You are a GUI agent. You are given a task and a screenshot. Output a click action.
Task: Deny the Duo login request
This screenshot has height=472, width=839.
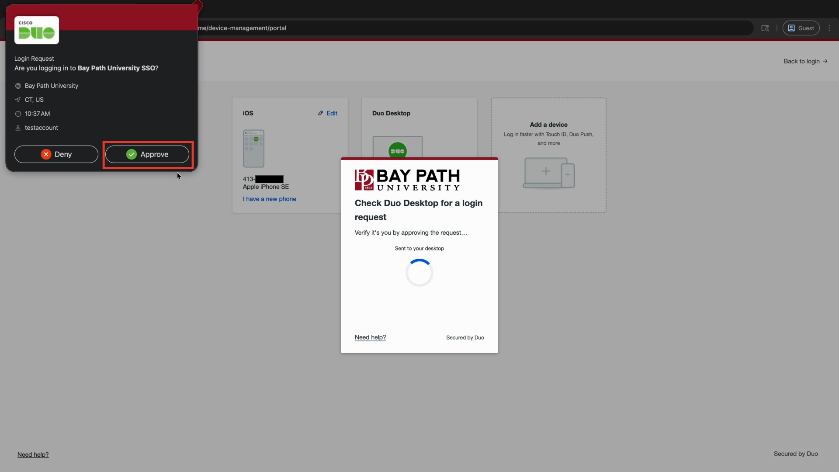[56, 154]
